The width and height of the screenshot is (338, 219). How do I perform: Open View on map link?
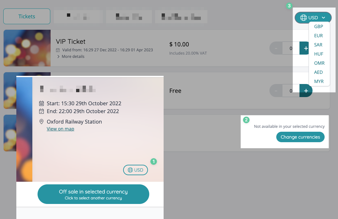pyautogui.click(x=60, y=129)
